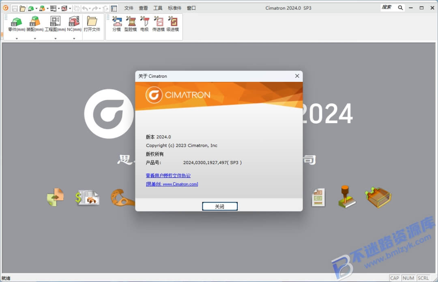The height and width of the screenshot is (282, 438).
Task: Click the import arrow icon on splash screen
Action: (x=55, y=197)
